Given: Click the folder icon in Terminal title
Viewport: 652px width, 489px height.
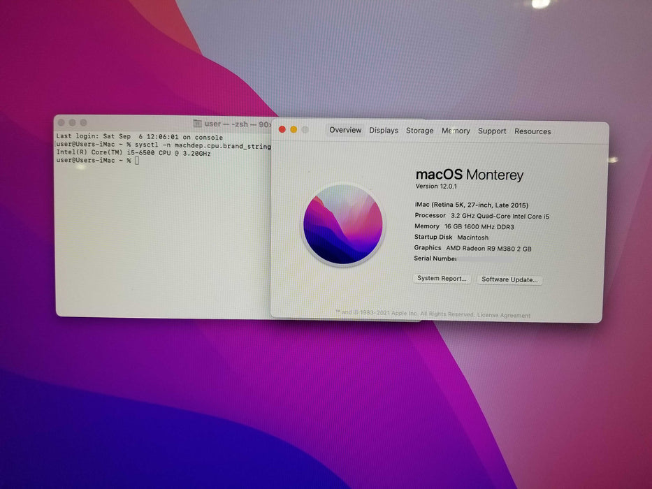Looking at the screenshot, I should click(198, 124).
